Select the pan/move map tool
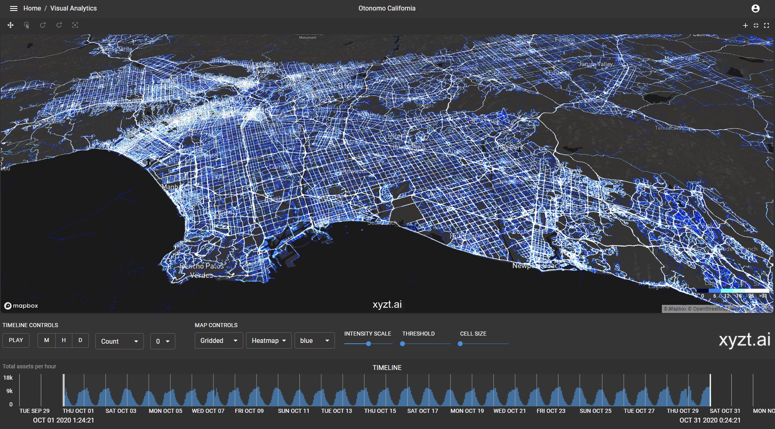 (11, 25)
